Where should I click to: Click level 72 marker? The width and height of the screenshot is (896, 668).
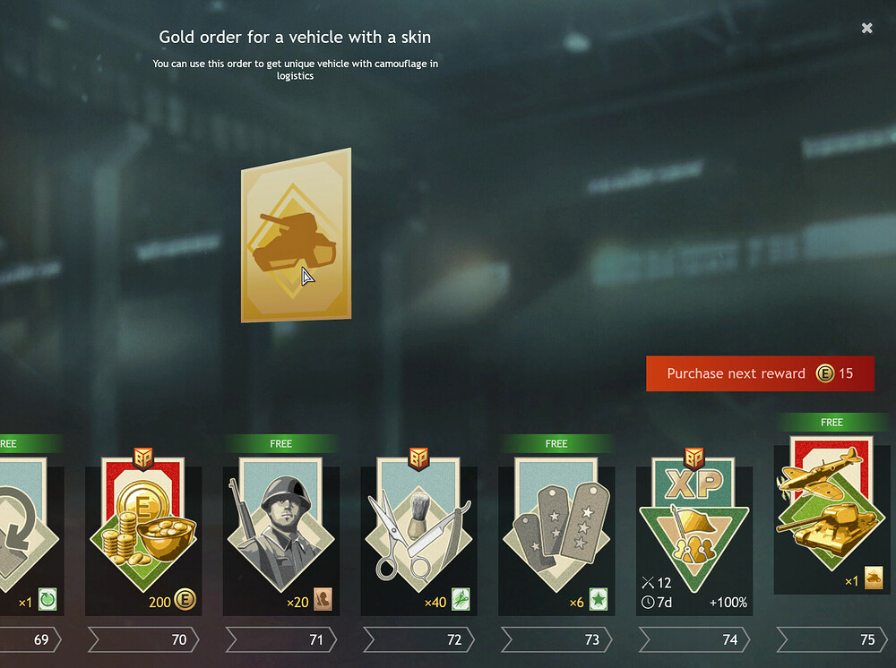pyautogui.click(x=418, y=639)
